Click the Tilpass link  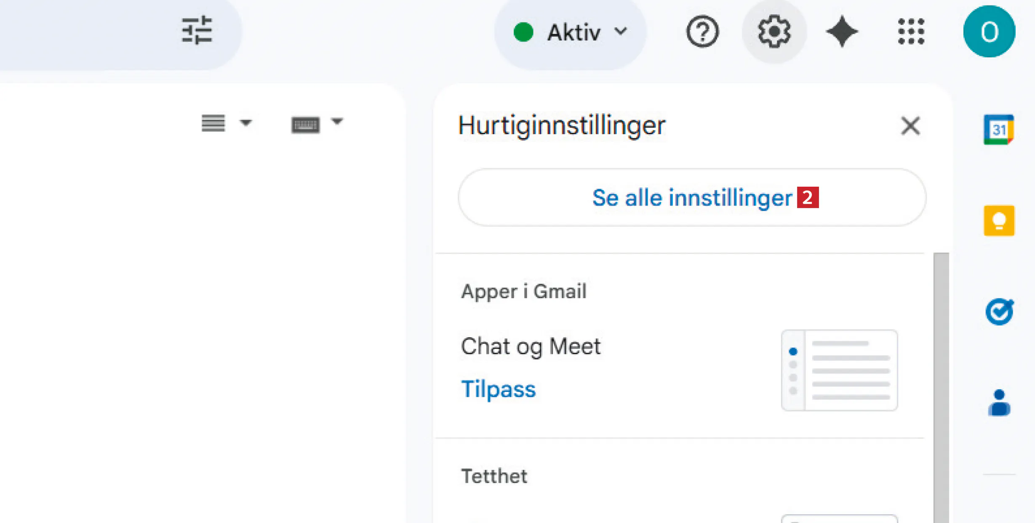tap(498, 389)
